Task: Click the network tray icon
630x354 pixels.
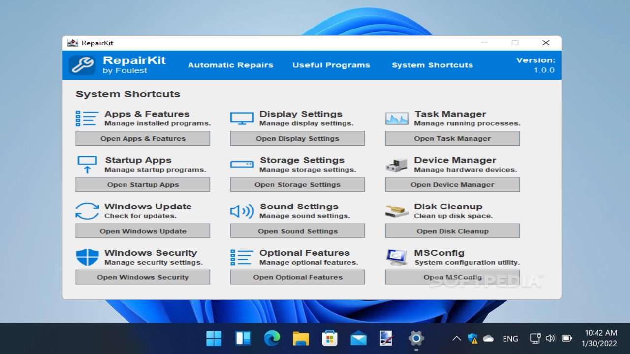Action: coord(535,338)
